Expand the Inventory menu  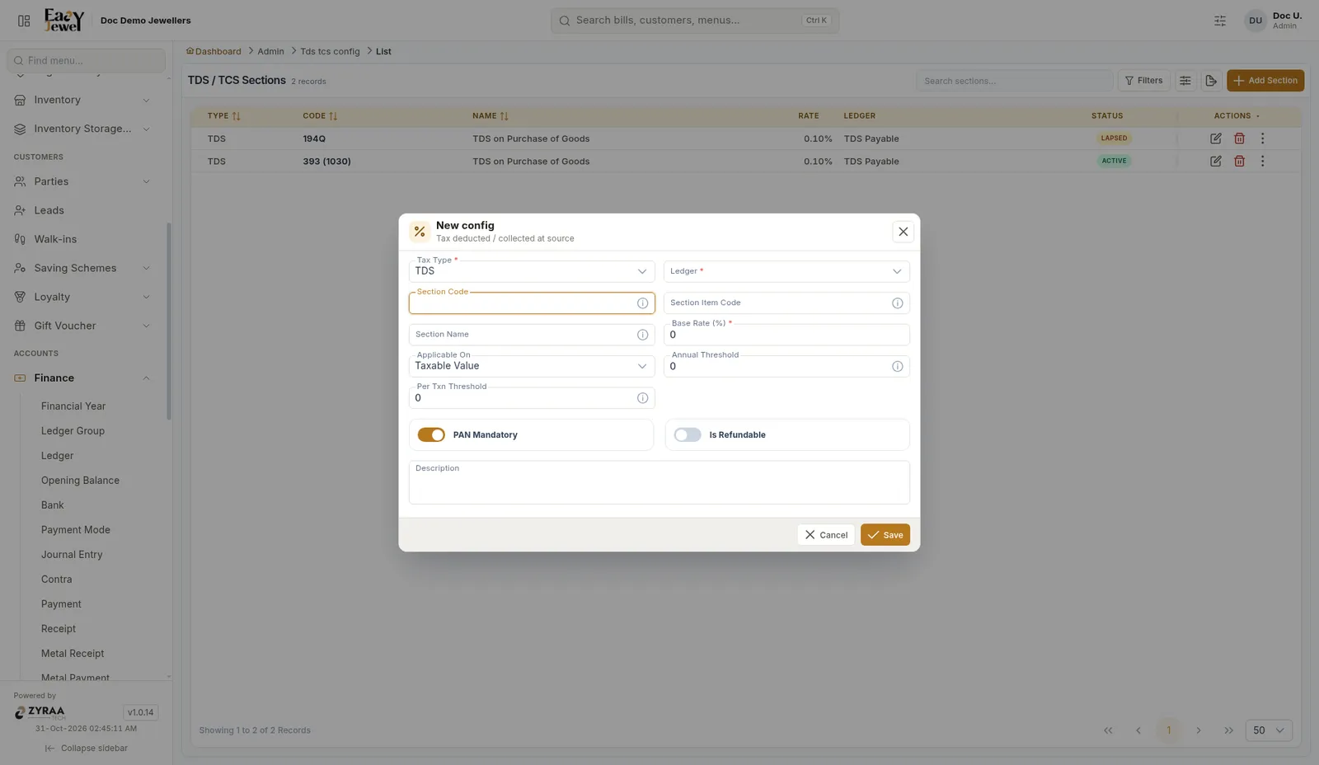tap(82, 100)
